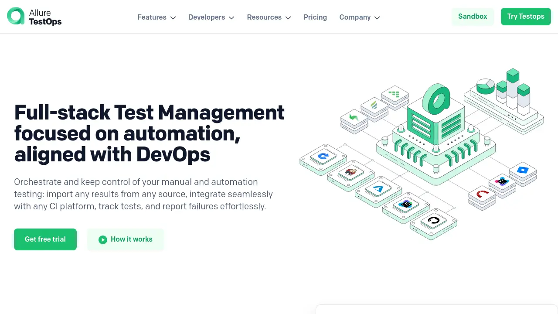Expand the Developers navigation dropdown

pyautogui.click(x=211, y=17)
